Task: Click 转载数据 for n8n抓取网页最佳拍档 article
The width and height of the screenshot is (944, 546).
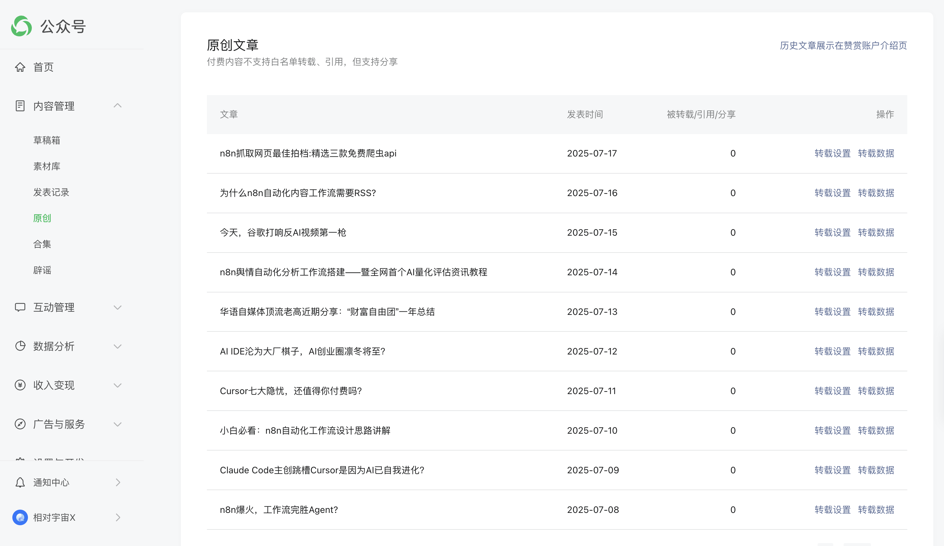Action: (x=876, y=153)
